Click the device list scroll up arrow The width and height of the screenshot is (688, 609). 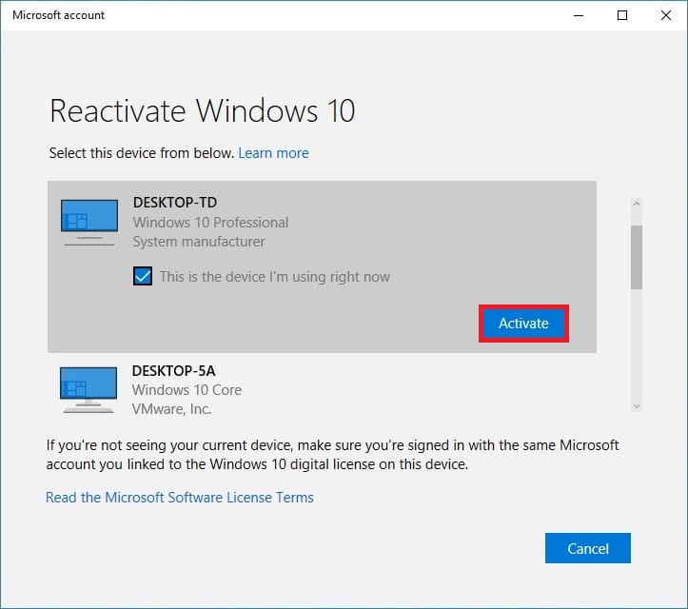637,204
